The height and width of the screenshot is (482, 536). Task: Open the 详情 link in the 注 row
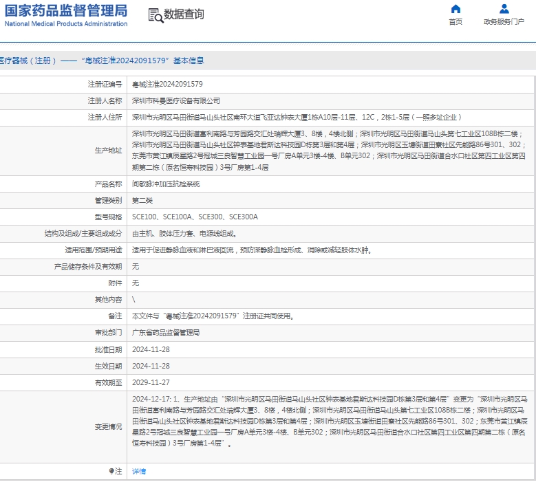(x=139, y=472)
